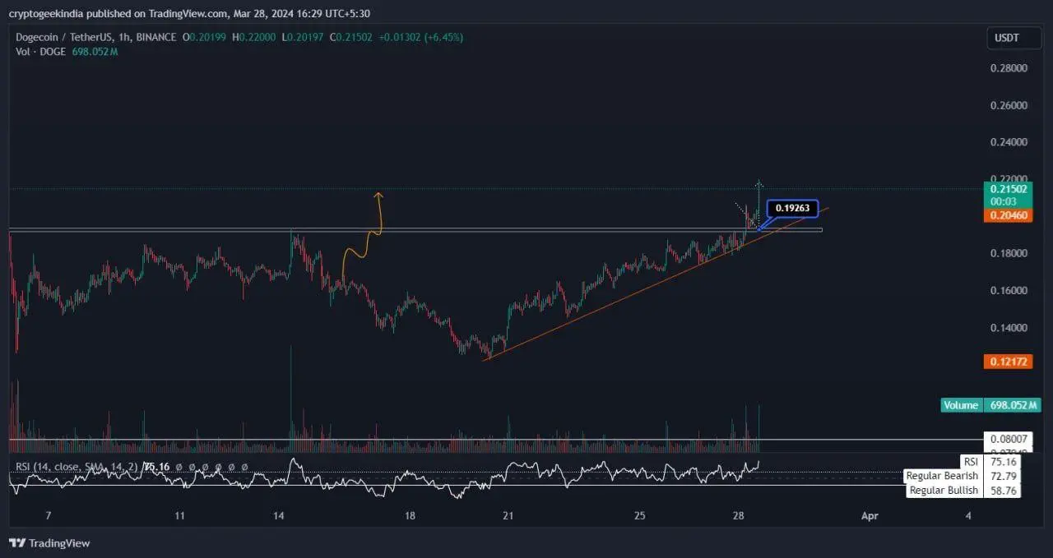This screenshot has height=558, width=1053.
Task: Click date 14 on the time axis
Action: (x=279, y=516)
